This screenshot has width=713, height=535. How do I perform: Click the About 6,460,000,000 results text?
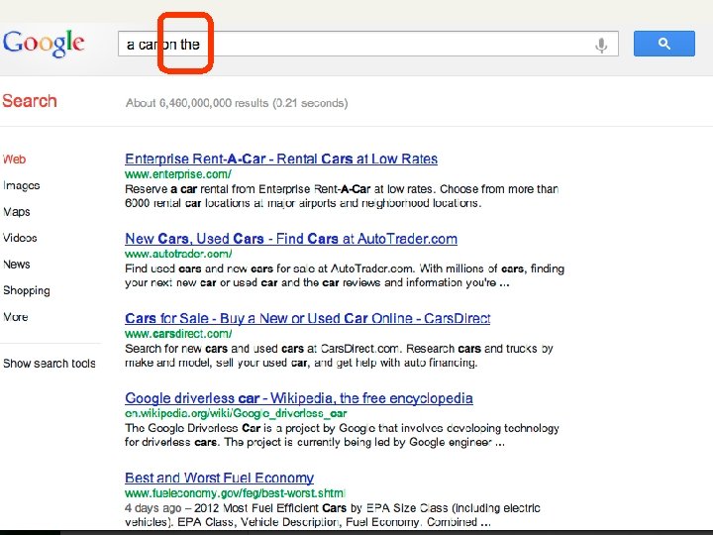click(x=237, y=103)
